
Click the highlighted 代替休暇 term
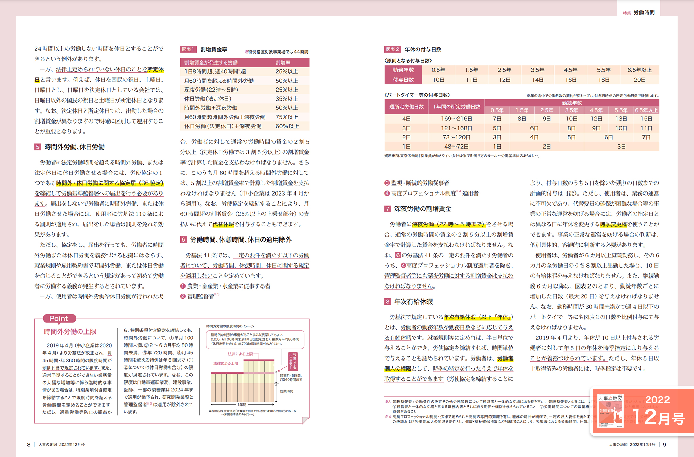223,224
